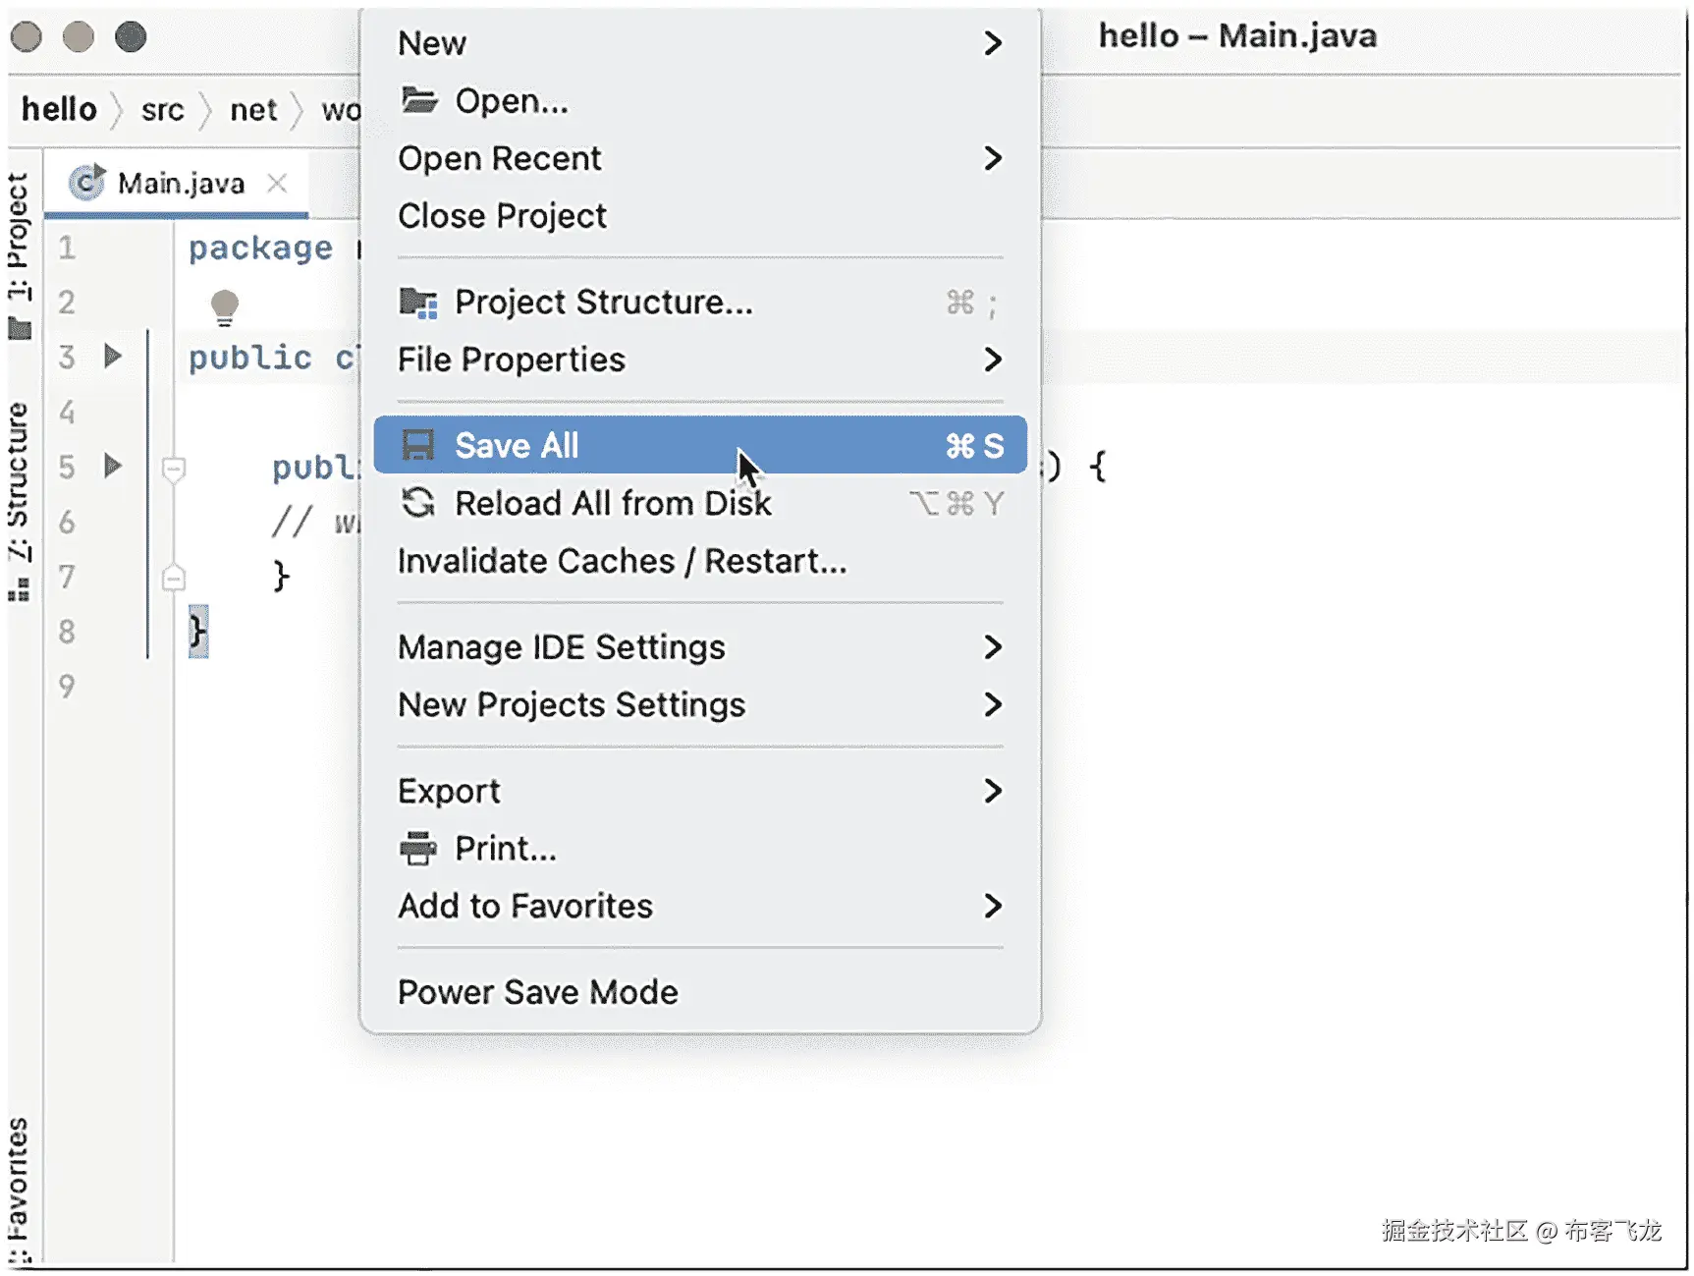Switch to the Main.java editor tab
Screen dimensions: 1694x1276
pyautogui.click(x=181, y=184)
